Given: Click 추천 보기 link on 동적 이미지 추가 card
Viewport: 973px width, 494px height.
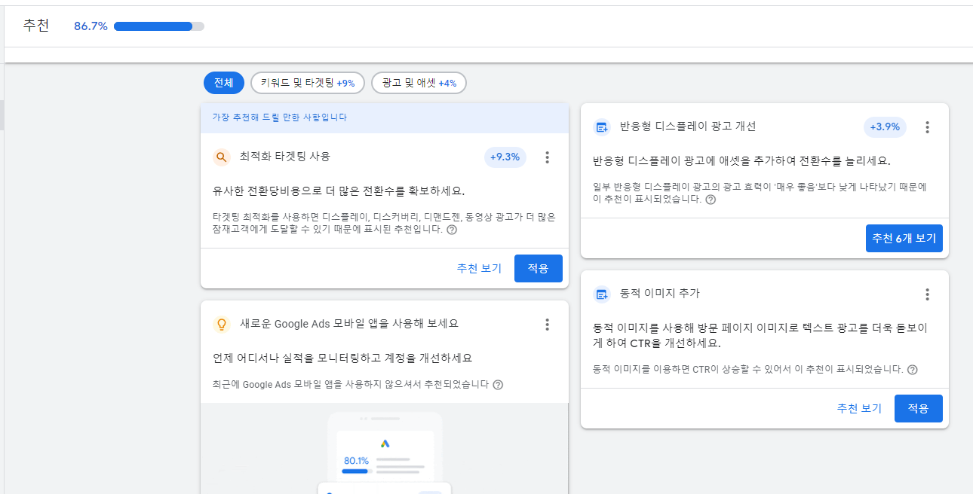Looking at the screenshot, I should click(x=859, y=408).
